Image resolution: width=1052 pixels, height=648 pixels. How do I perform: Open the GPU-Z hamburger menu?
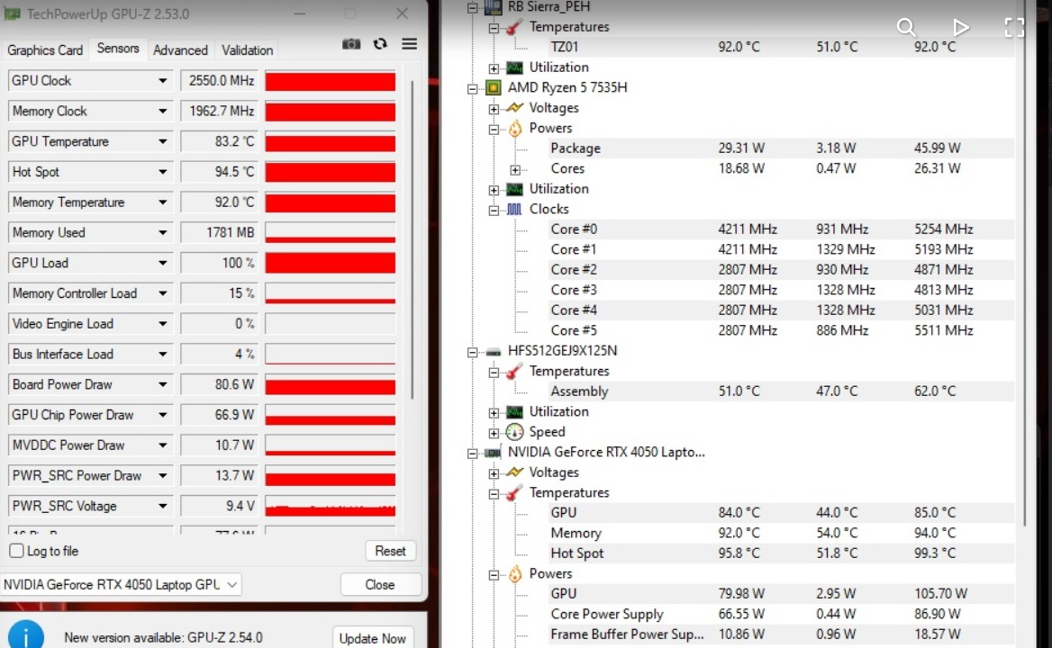click(409, 44)
